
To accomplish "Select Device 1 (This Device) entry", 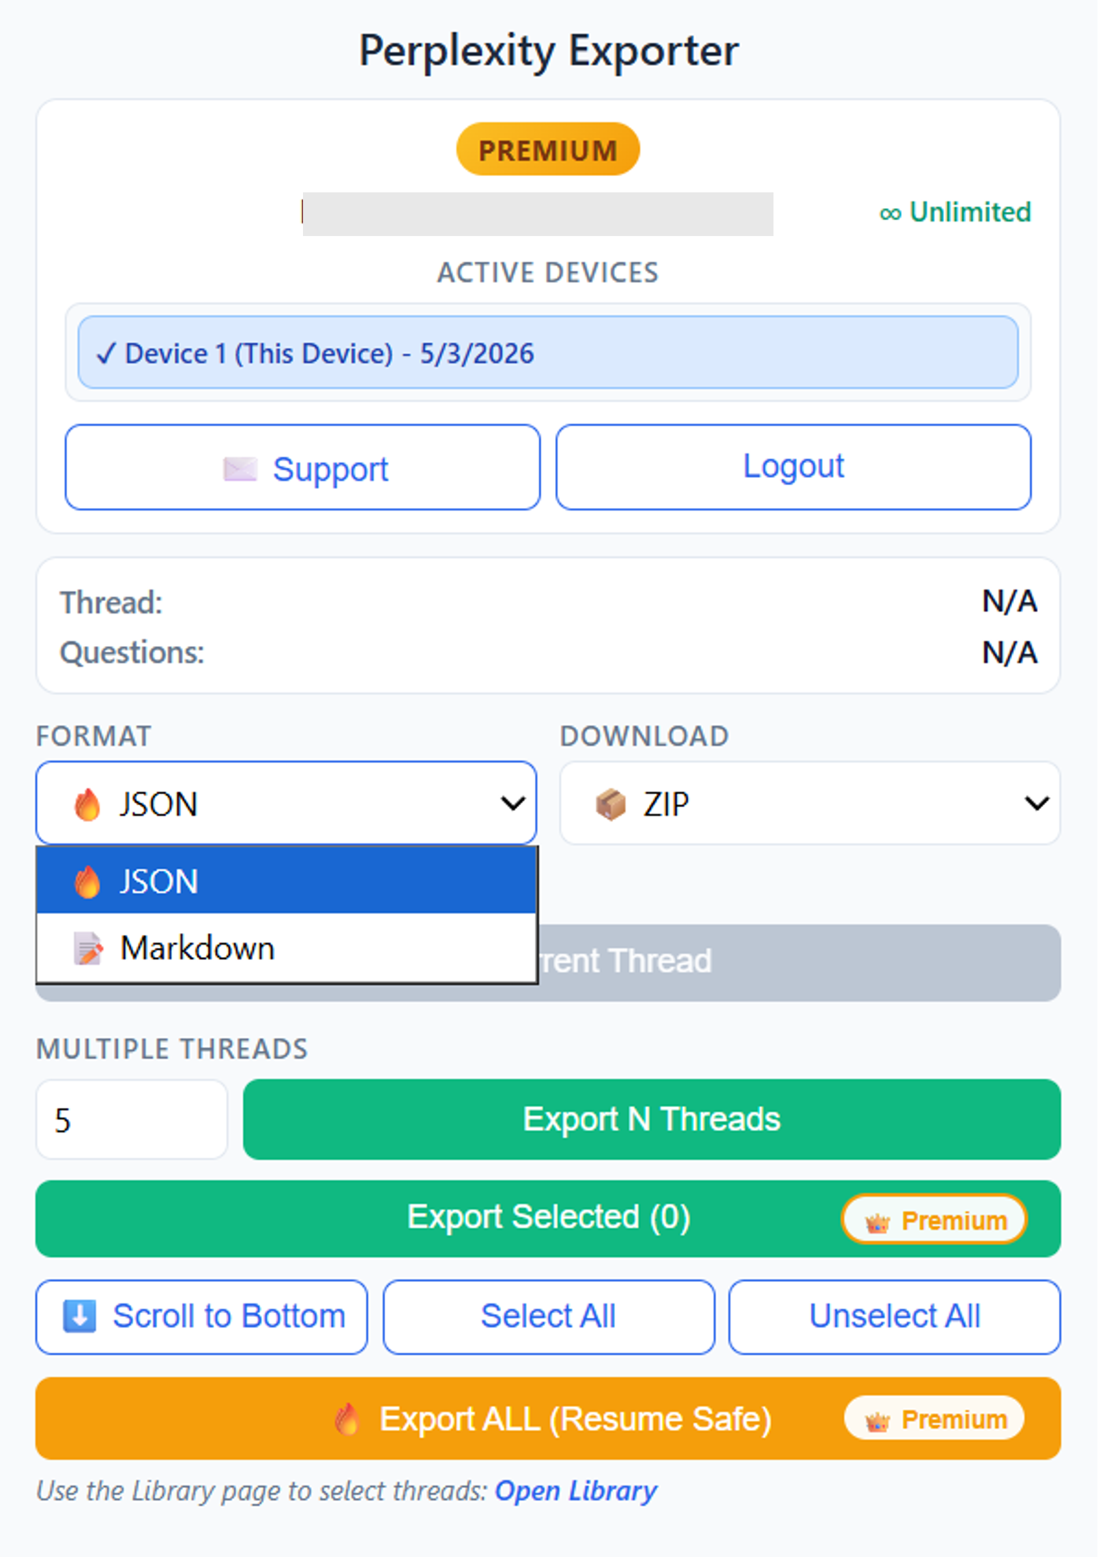I will click(x=547, y=353).
